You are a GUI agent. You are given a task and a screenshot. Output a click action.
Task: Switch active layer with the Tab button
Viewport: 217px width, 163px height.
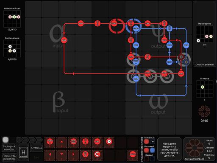(152, 141)
